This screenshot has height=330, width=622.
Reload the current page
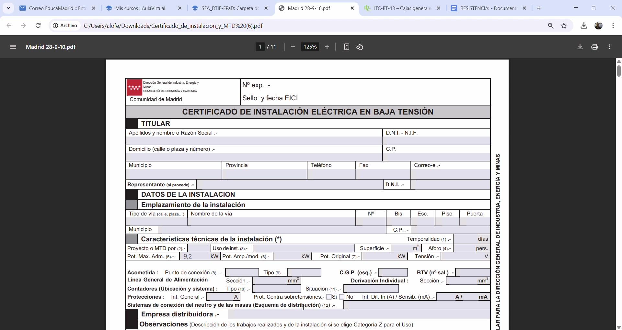[38, 26]
